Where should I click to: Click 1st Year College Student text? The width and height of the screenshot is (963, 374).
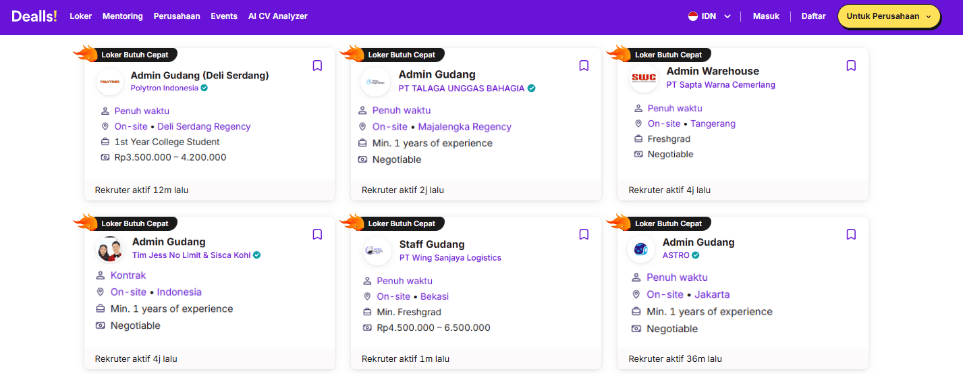[167, 142]
